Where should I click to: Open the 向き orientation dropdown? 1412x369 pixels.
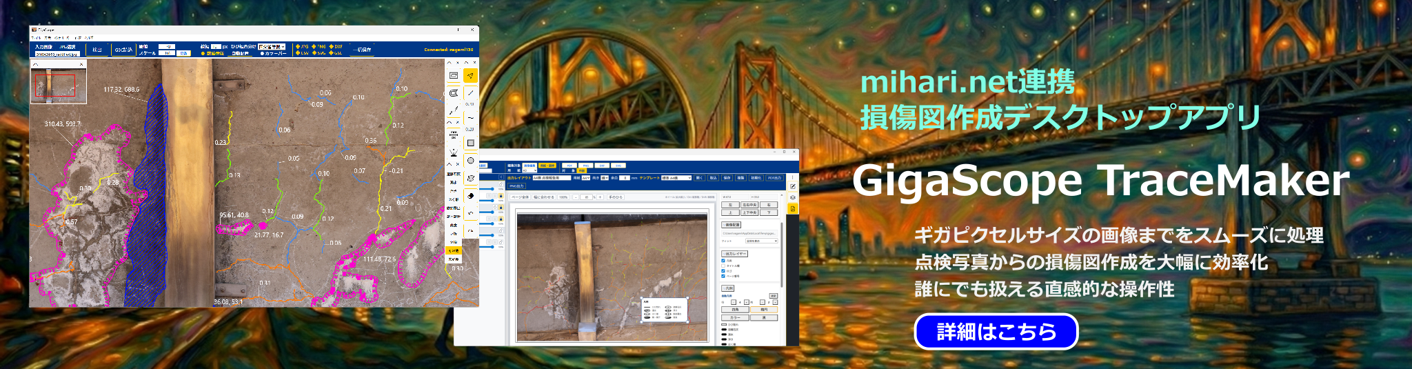(605, 178)
